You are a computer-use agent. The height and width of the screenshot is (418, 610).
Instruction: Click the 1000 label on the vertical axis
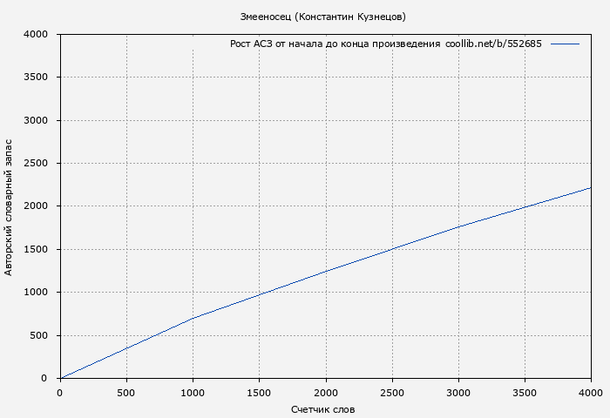(36, 293)
